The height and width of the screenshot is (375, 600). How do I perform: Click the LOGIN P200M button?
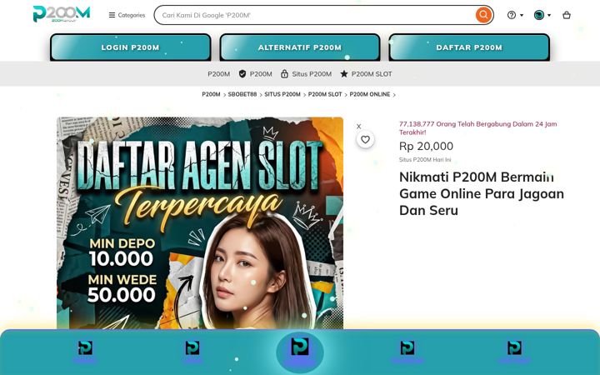pos(131,47)
